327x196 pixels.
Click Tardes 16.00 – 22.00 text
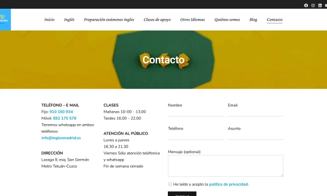click(122, 118)
